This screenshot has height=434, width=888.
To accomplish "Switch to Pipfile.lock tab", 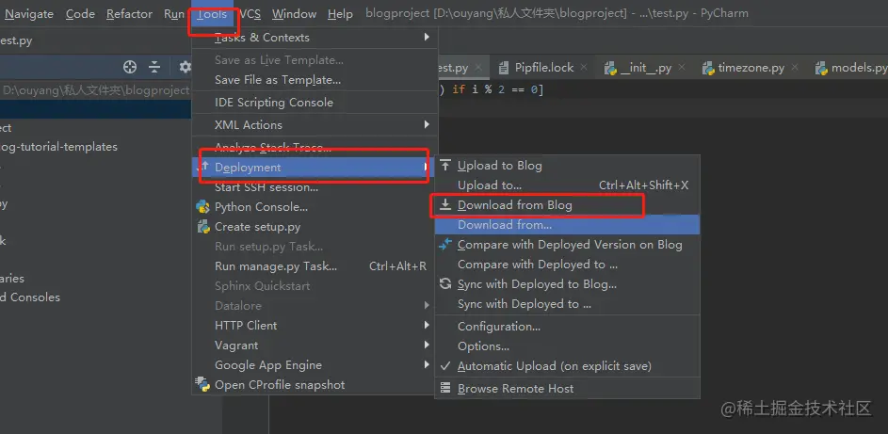I will point(543,68).
